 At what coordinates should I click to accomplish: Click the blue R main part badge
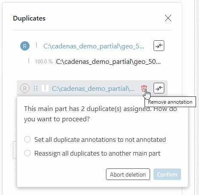click(x=25, y=46)
